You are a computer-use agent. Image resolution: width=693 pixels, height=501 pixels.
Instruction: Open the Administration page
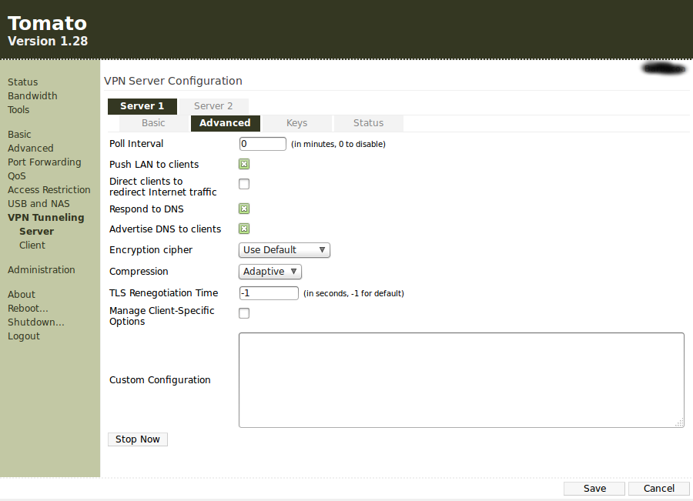point(41,270)
